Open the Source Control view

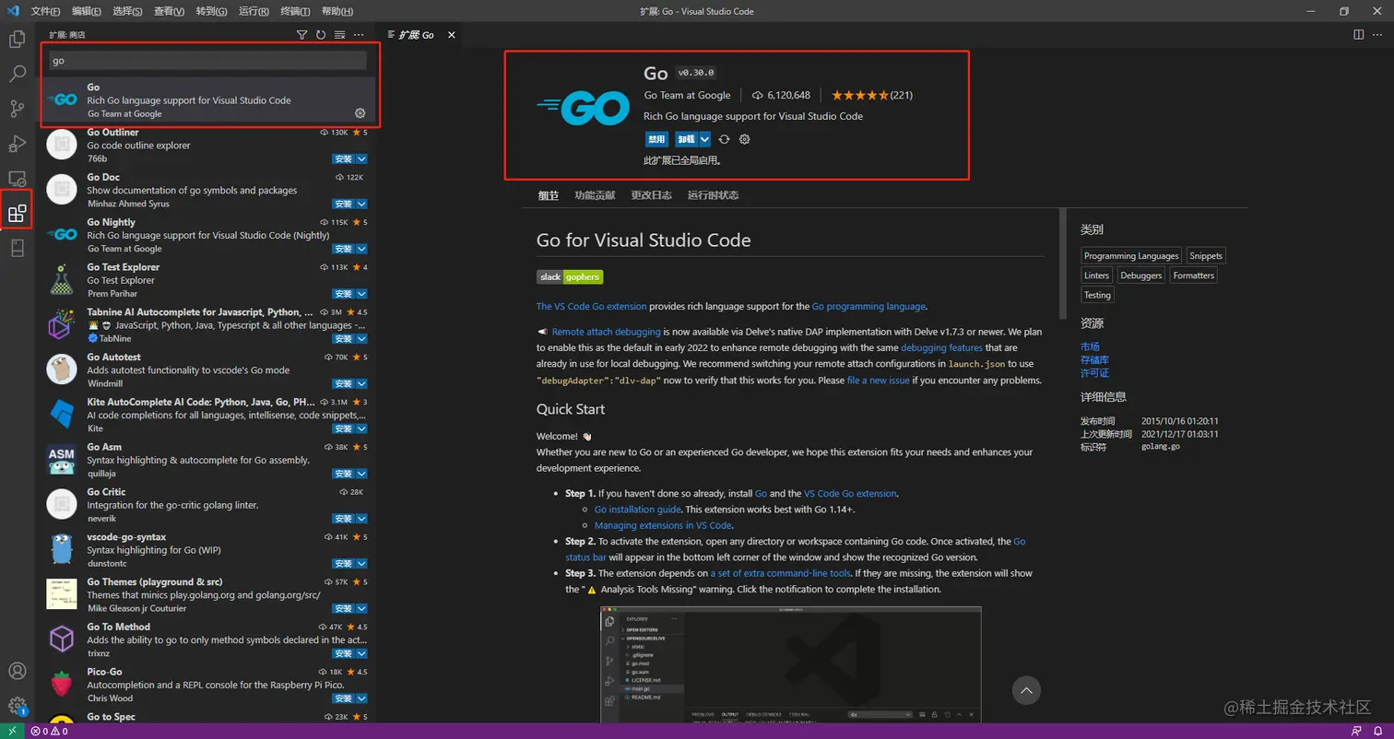click(17, 109)
